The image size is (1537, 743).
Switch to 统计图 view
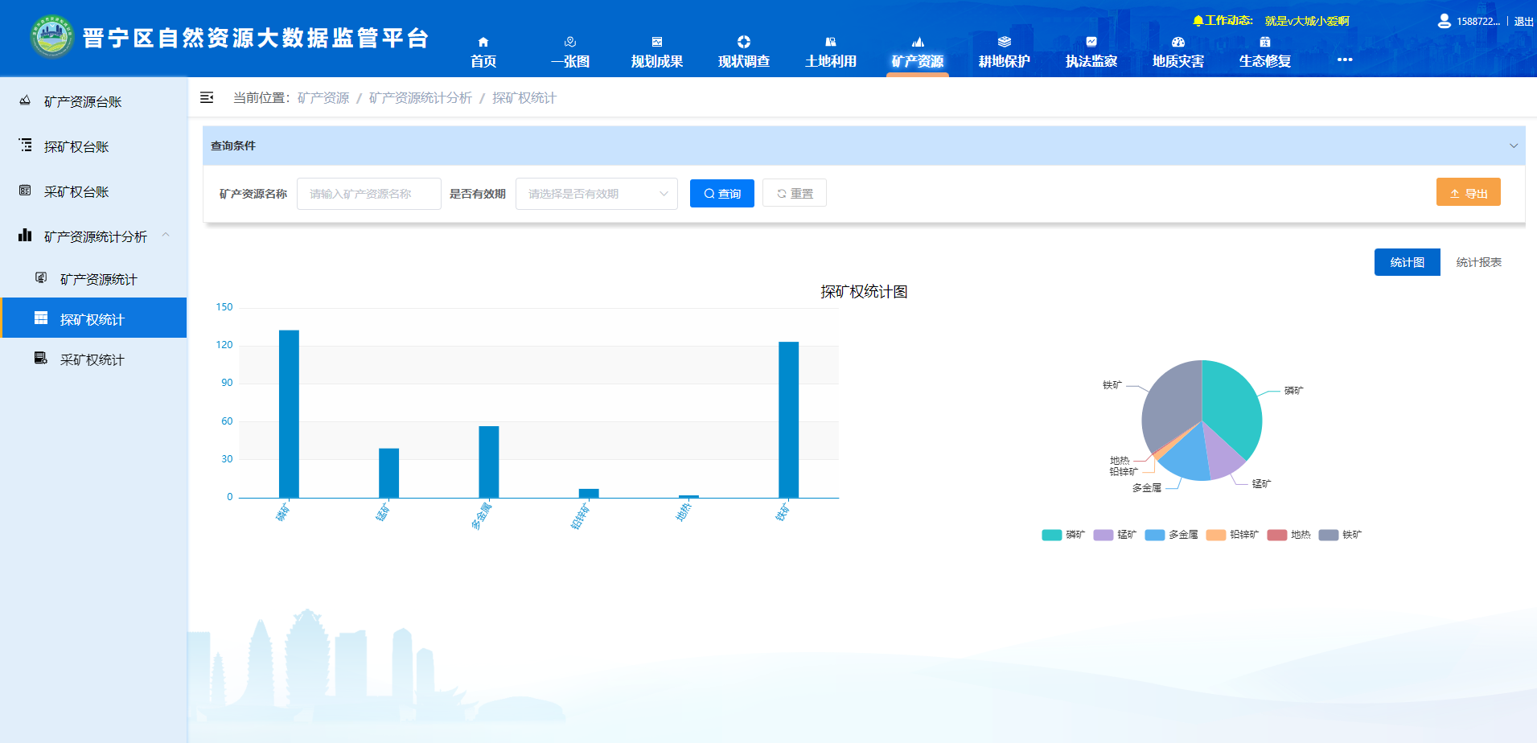(1408, 262)
